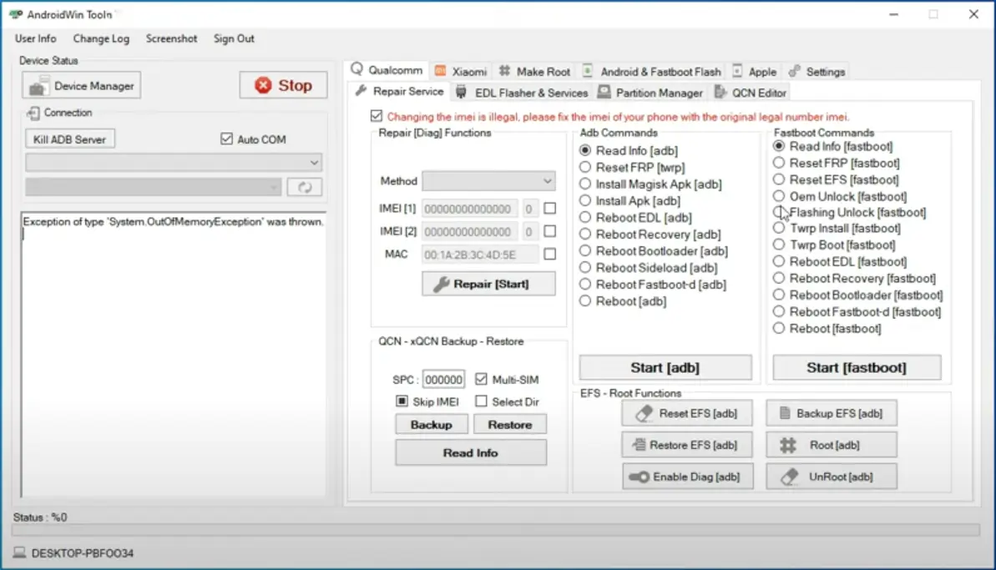Click the Device Manager briefcase icon
This screenshot has height=570, width=996.
pos(38,86)
